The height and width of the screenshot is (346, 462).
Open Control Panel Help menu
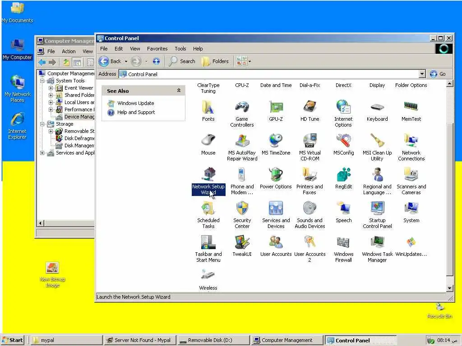click(198, 49)
